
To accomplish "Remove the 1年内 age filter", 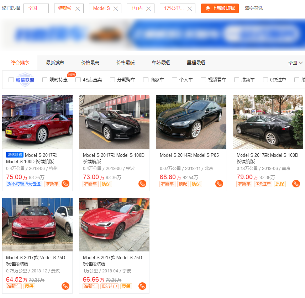I will pyautogui.click(x=148, y=9).
